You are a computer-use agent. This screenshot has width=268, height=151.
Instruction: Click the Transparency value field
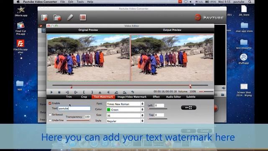point(88,117)
